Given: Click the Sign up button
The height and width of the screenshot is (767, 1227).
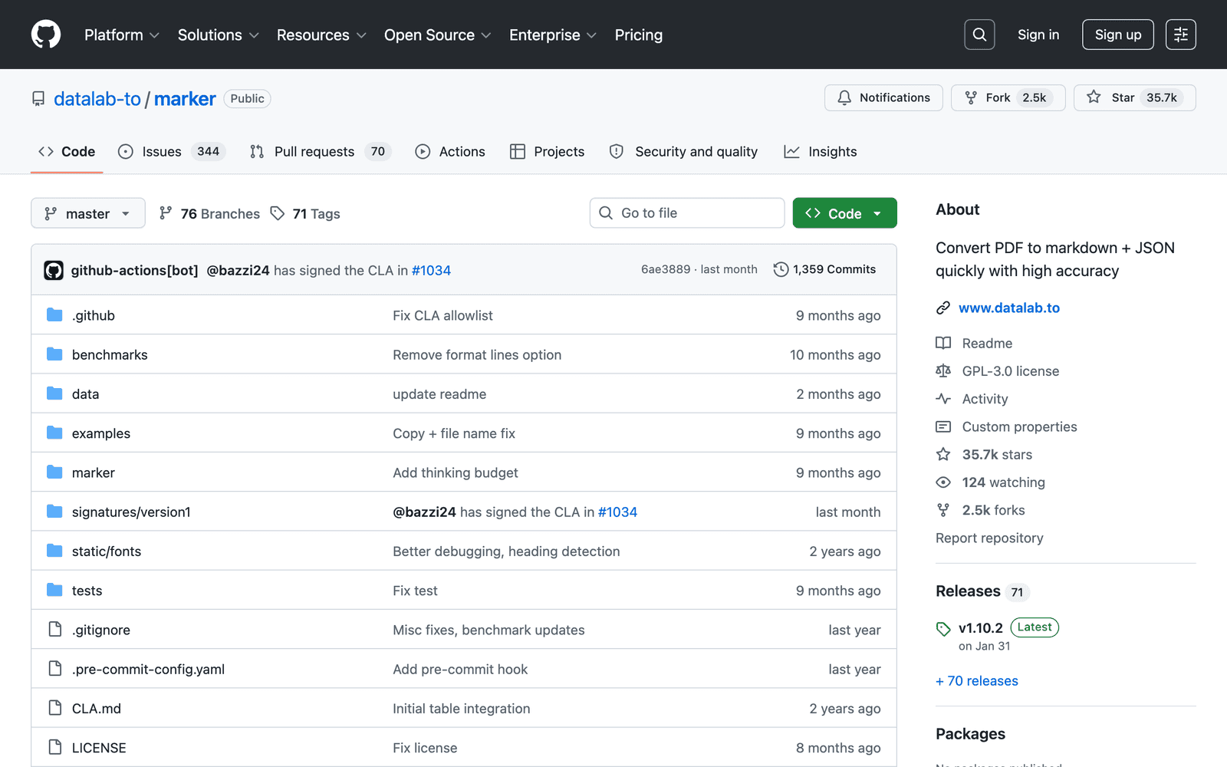Looking at the screenshot, I should tap(1118, 35).
